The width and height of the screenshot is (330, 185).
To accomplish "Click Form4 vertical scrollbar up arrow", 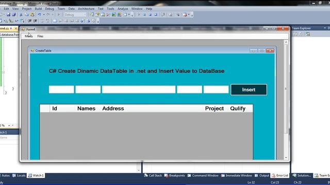I will click(286, 42).
